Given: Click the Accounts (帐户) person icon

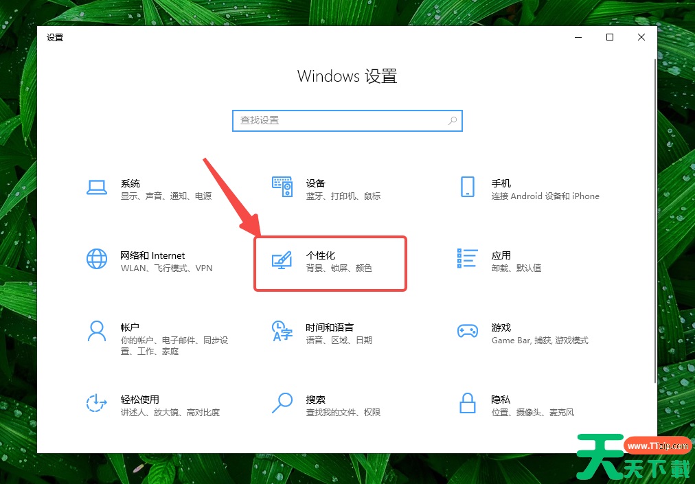Looking at the screenshot, I should pos(97,331).
